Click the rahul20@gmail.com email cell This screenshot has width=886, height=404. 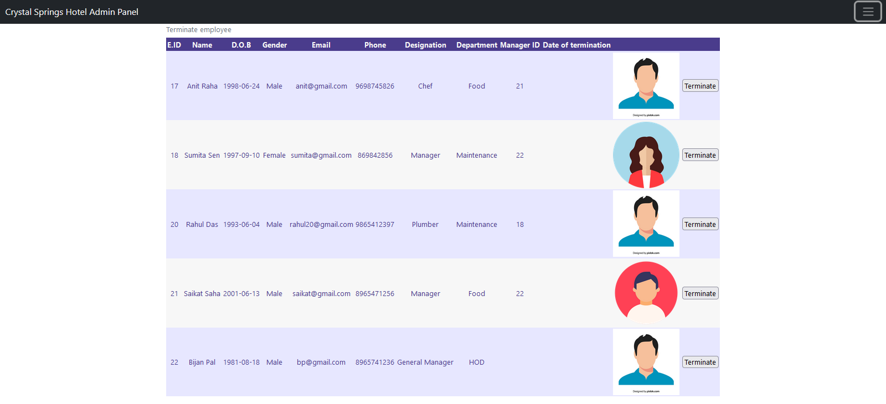point(321,224)
